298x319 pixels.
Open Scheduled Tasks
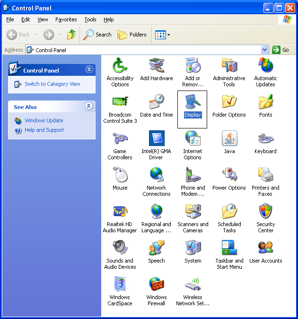(x=229, y=211)
